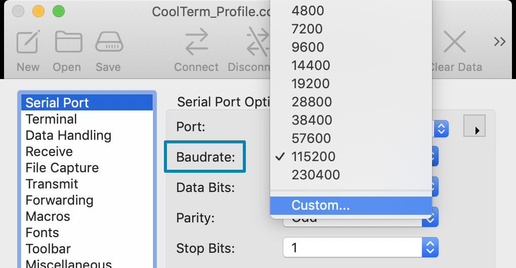The image size is (516, 268).
Task: Click the Open folder icon
Action: tap(68, 43)
